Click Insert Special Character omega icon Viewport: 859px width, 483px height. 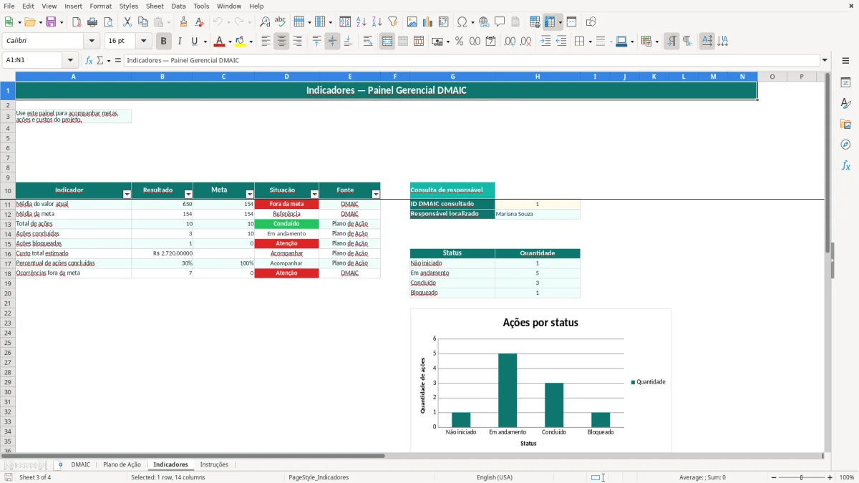point(462,22)
